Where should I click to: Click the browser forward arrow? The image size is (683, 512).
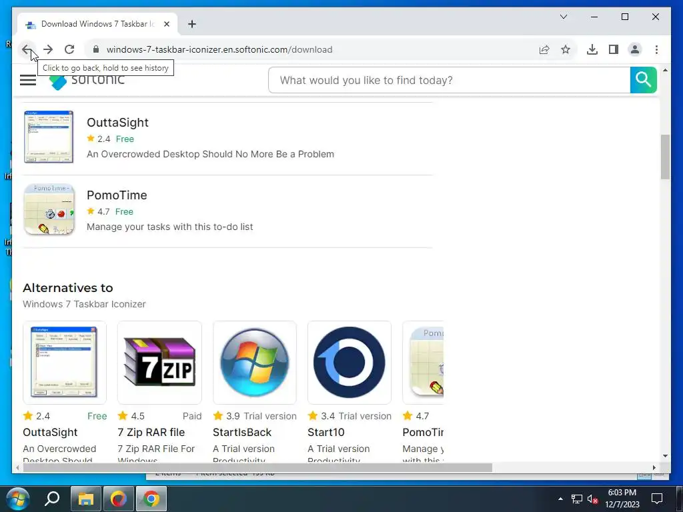coord(48,49)
